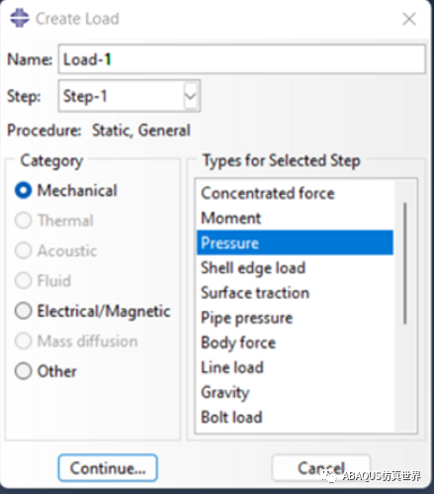Click the Abaqus logo icon in title bar
434x495 pixels.
[19, 19]
